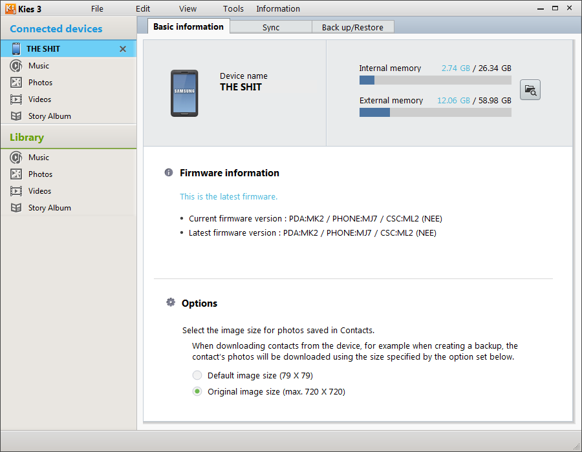Screen dimensions: 582x452
Task: Close the Kies 3 window
Action: tap(569, 8)
